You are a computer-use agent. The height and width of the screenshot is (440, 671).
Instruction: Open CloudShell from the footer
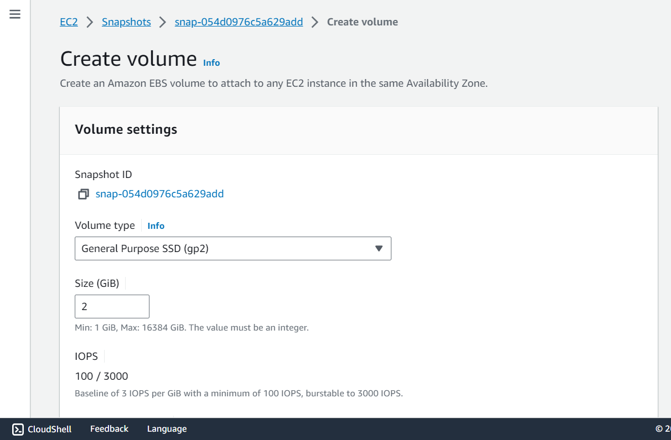click(x=42, y=429)
